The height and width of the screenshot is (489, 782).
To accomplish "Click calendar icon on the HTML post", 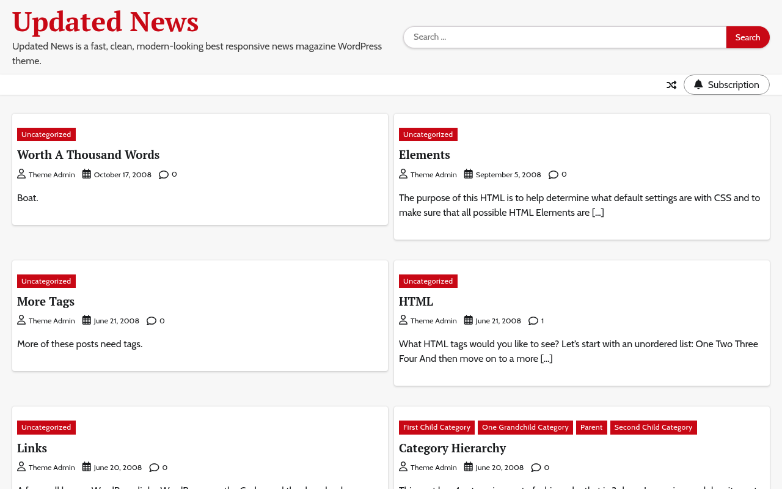I will pos(469,320).
